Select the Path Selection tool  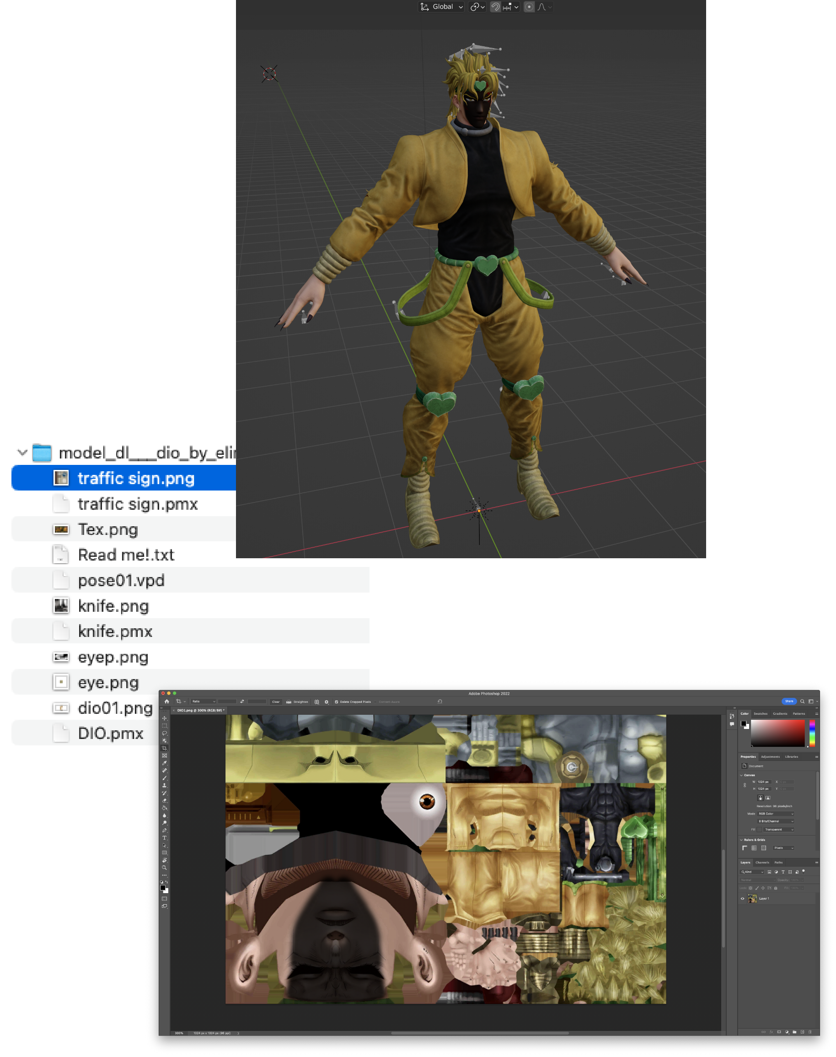click(x=165, y=846)
